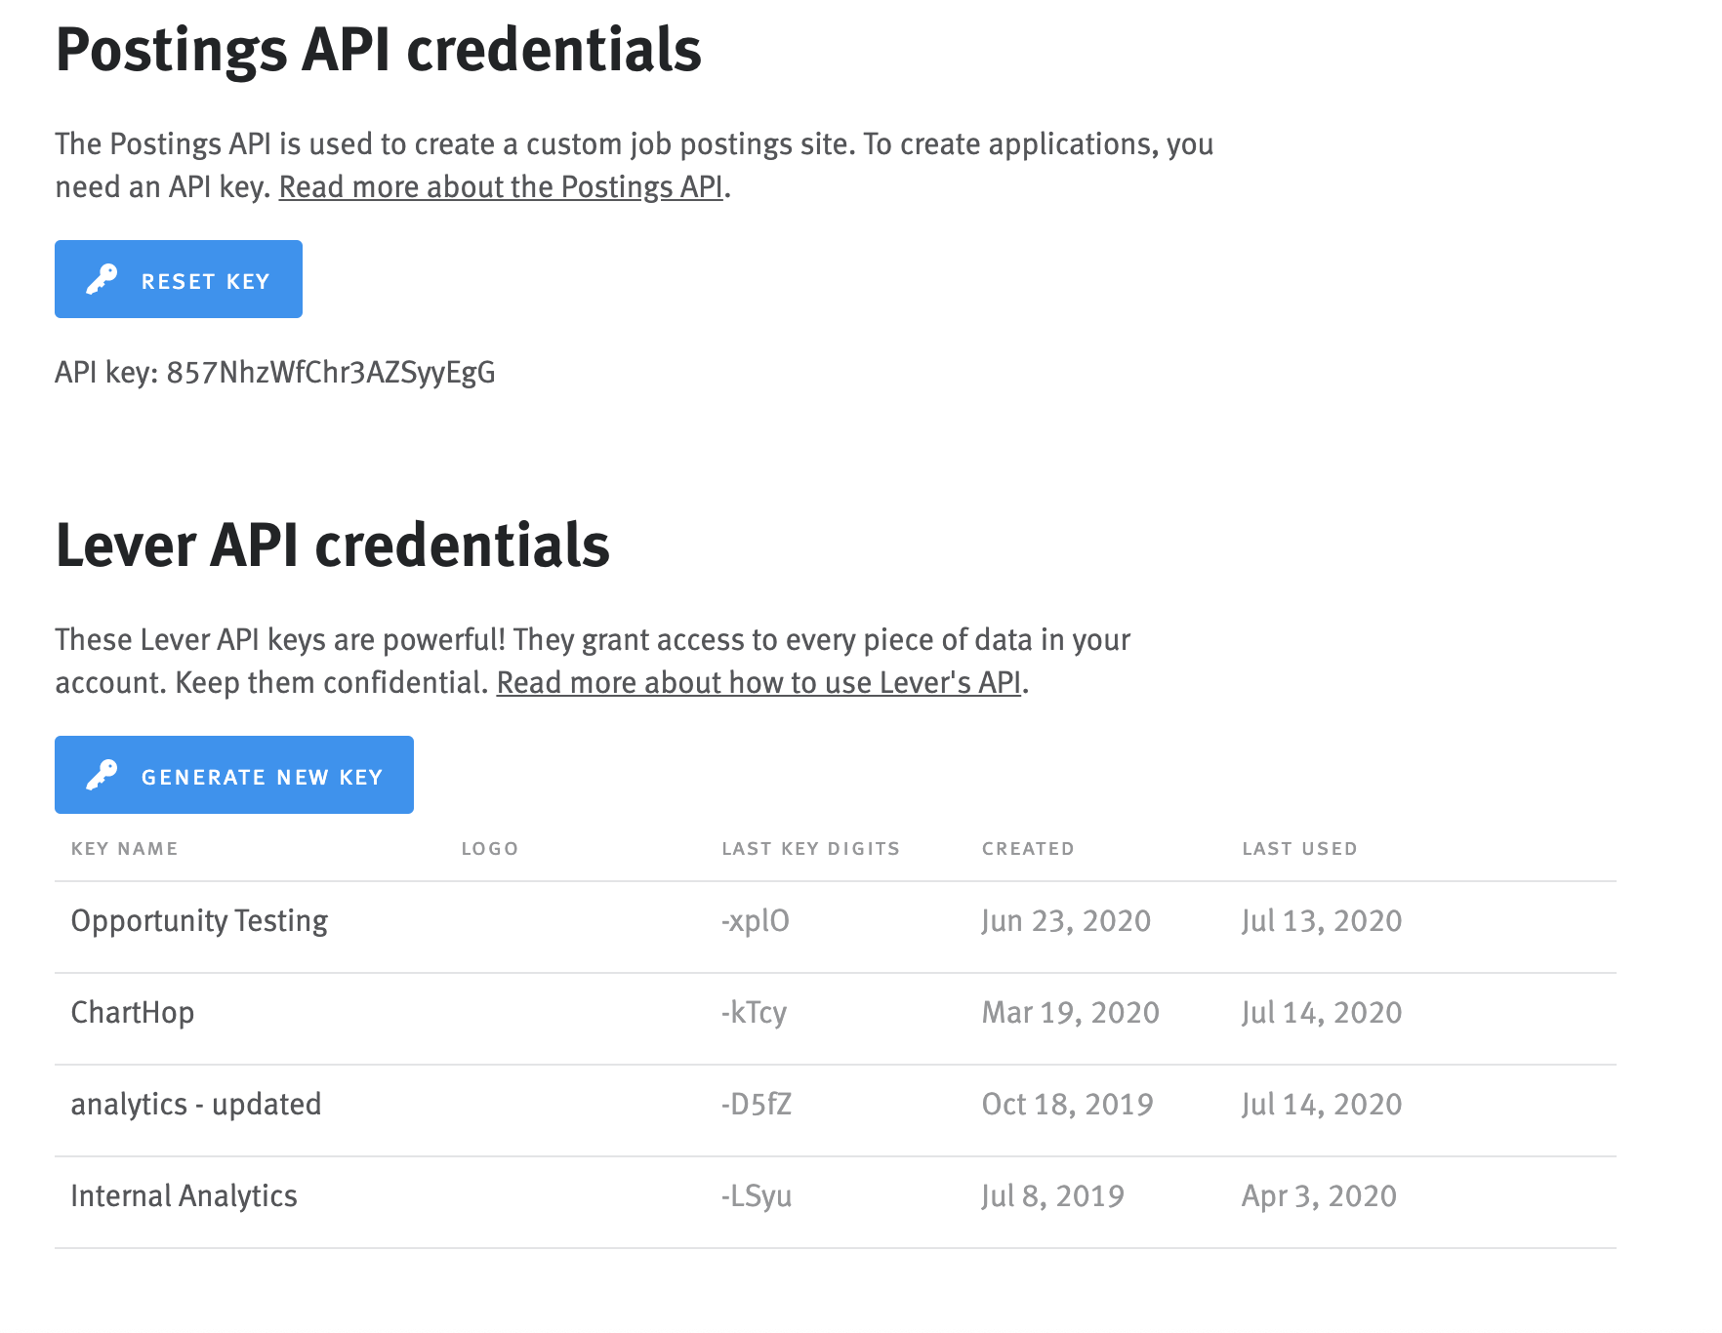The height and width of the screenshot is (1333, 1722).
Task: Click the LAST KEY DIGITS column header
Action: click(x=811, y=848)
